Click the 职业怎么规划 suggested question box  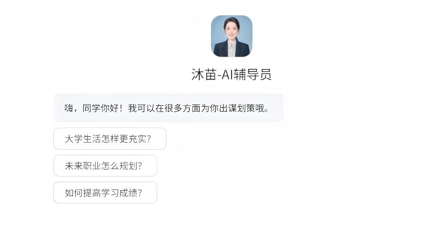point(105,166)
